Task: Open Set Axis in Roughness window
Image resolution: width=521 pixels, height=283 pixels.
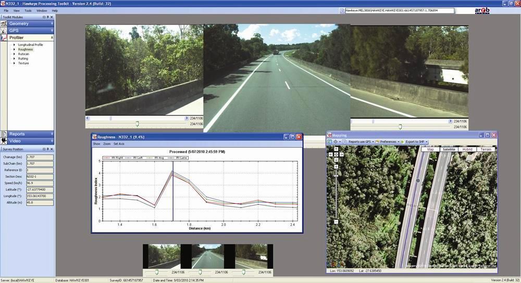Action: pyautogui.click(x=119, y=144)
